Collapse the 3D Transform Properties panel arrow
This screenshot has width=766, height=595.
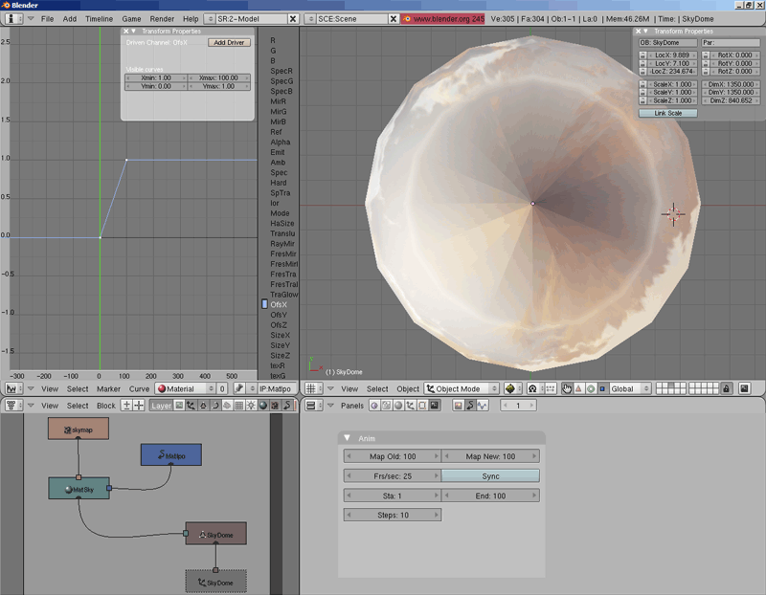click(645, 31)
